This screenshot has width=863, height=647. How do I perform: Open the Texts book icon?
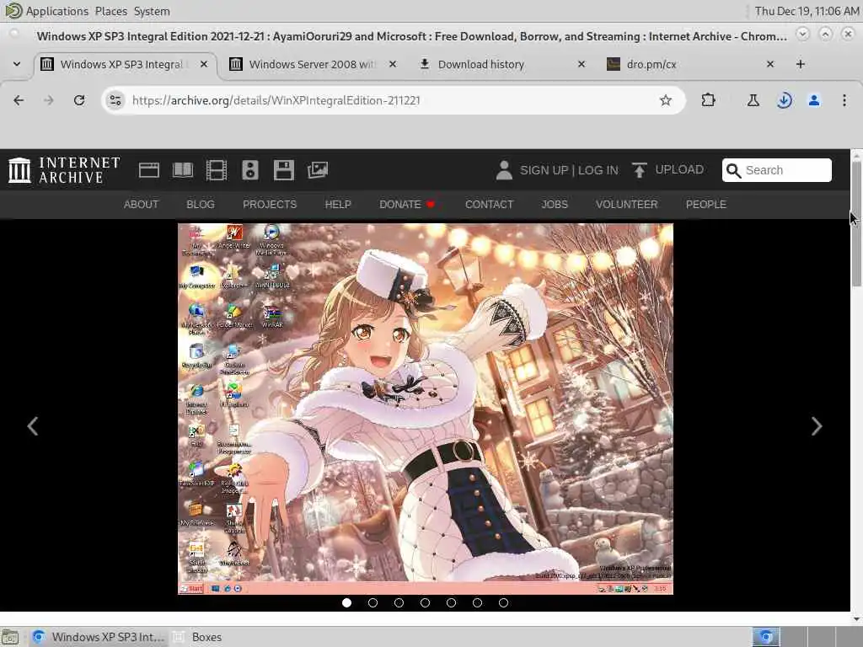(x=183, y=170)
